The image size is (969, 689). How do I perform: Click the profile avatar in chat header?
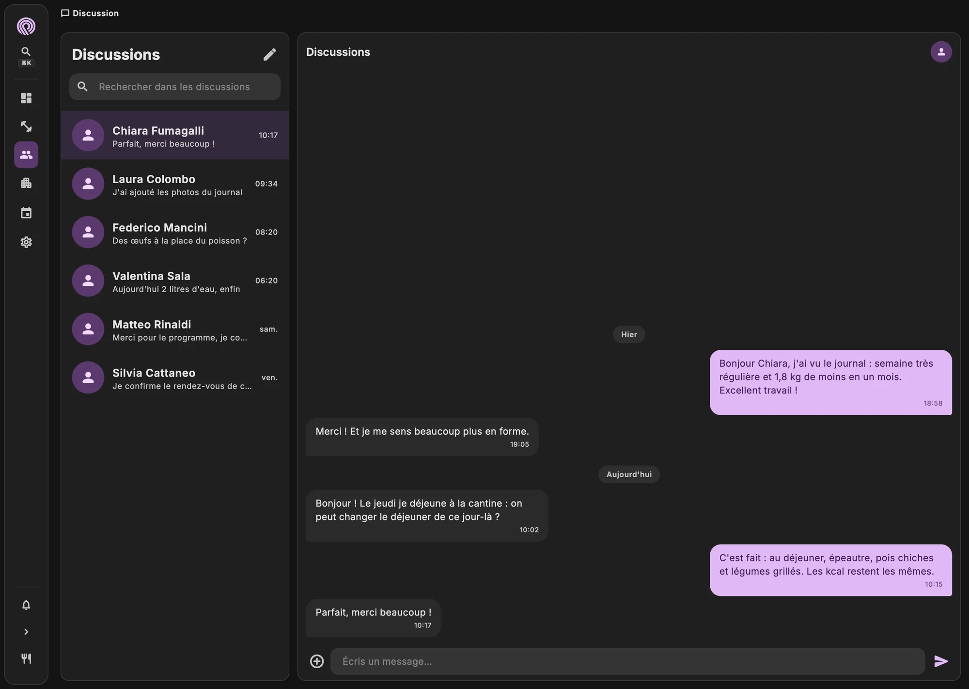[941, 52]
